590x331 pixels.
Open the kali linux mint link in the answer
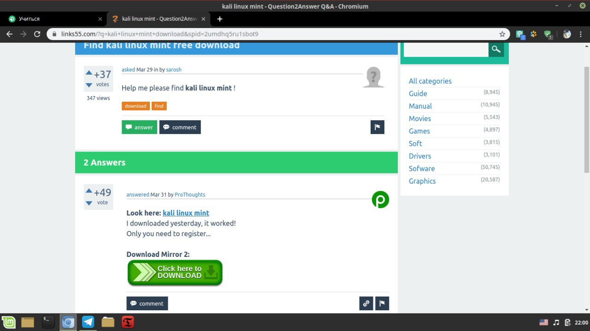(186, 213)
